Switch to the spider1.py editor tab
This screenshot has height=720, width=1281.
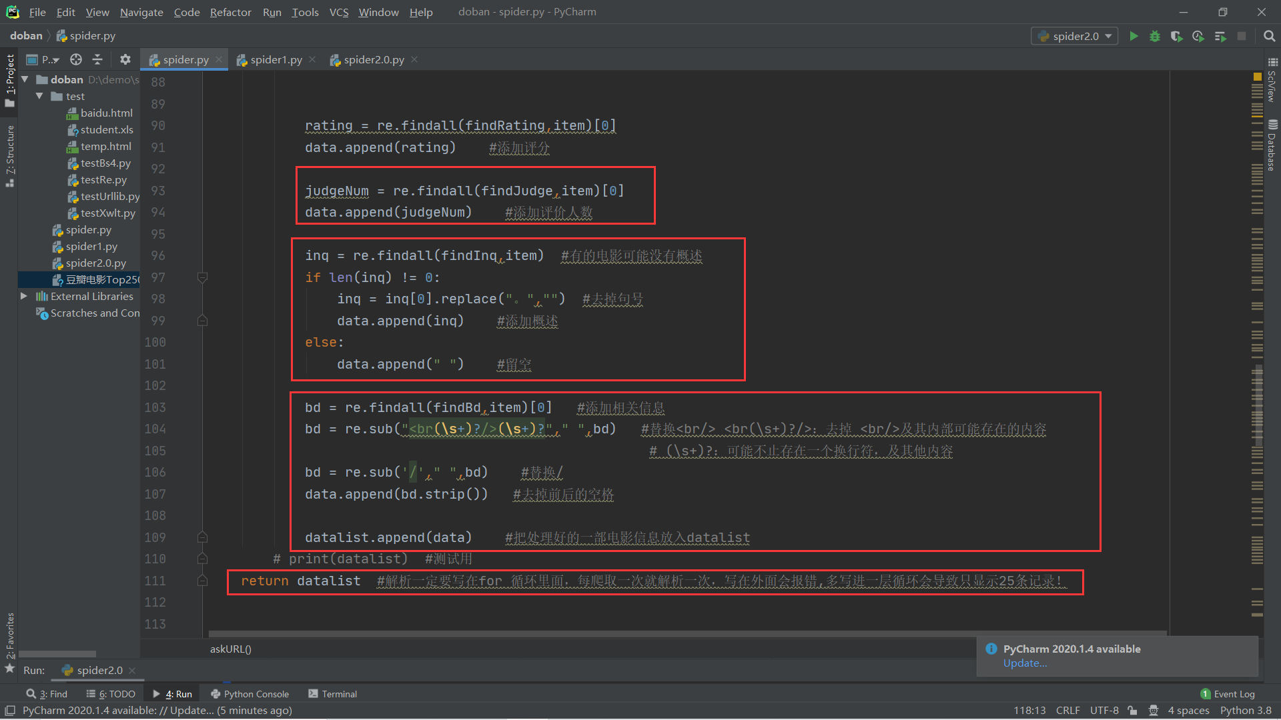pos(276,59)
